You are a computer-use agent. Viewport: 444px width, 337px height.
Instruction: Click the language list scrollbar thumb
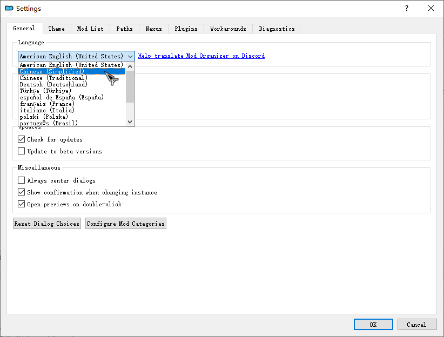[x=130, y=86]
